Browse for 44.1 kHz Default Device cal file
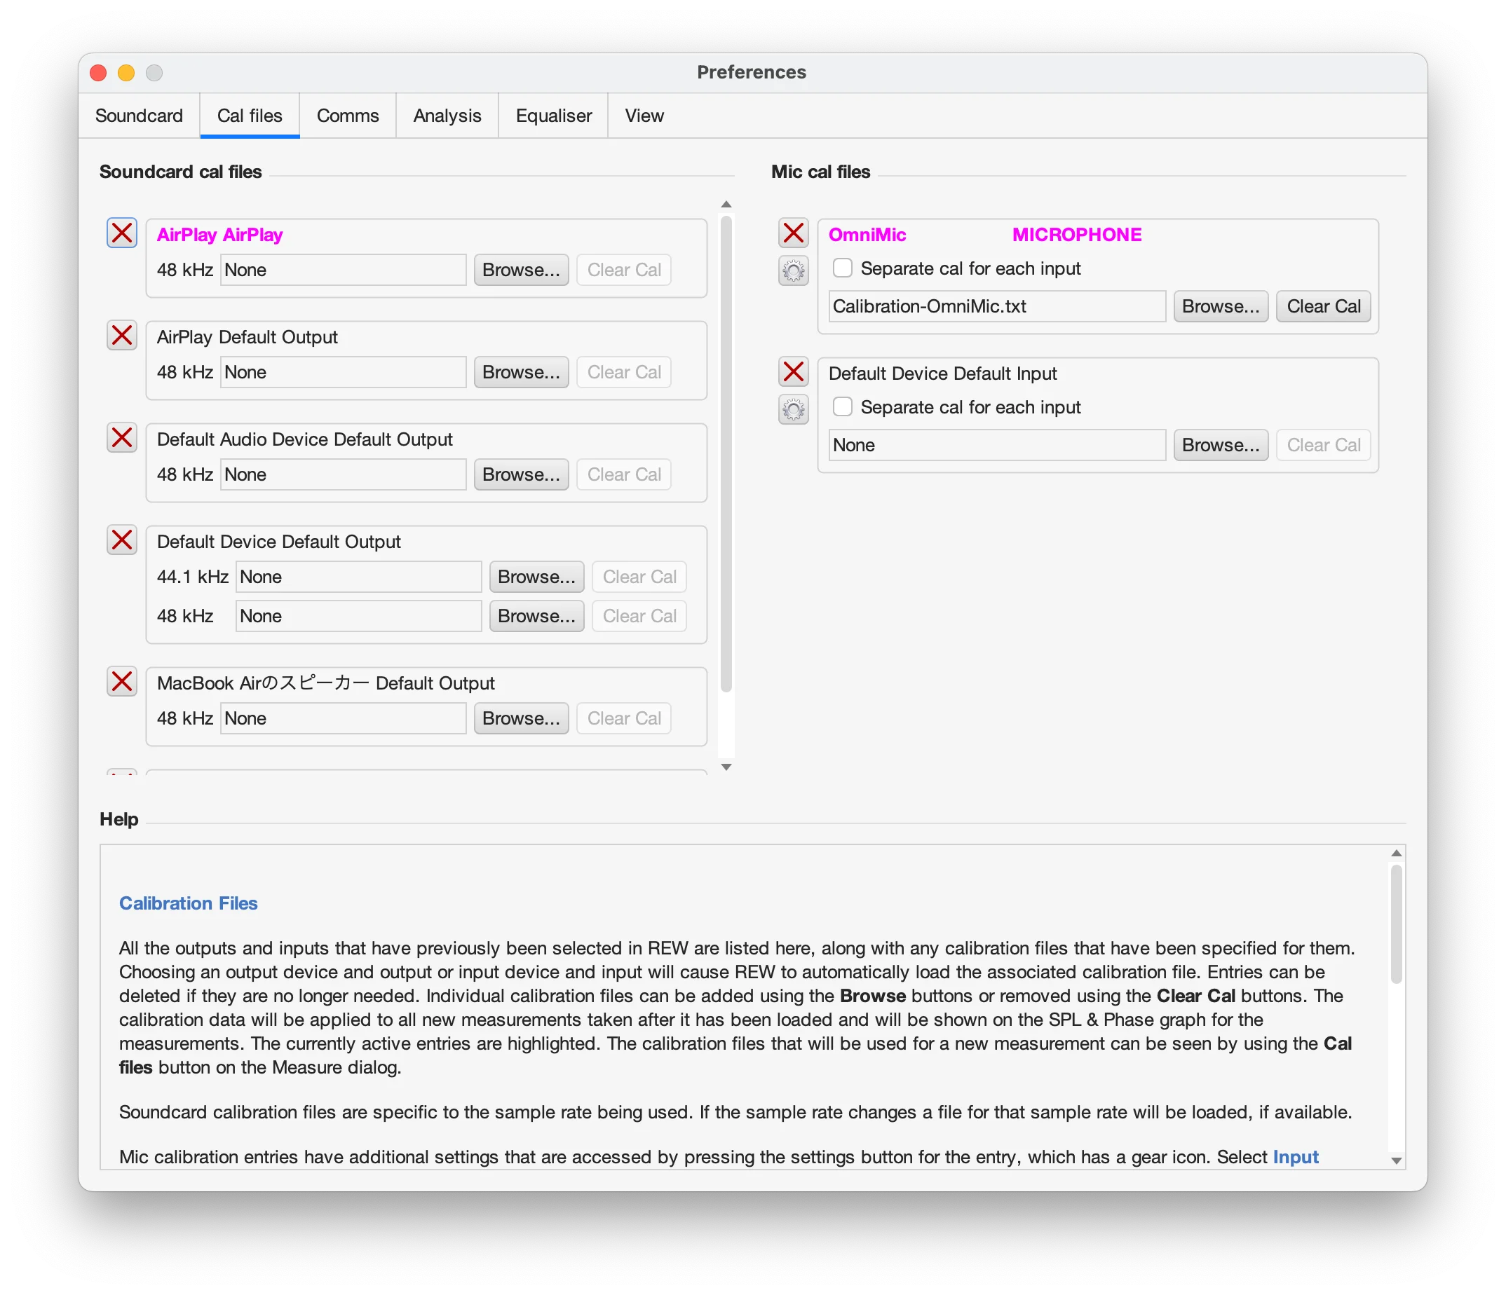The height and width of the screenshot is (1295, 1506). [536, 577]
